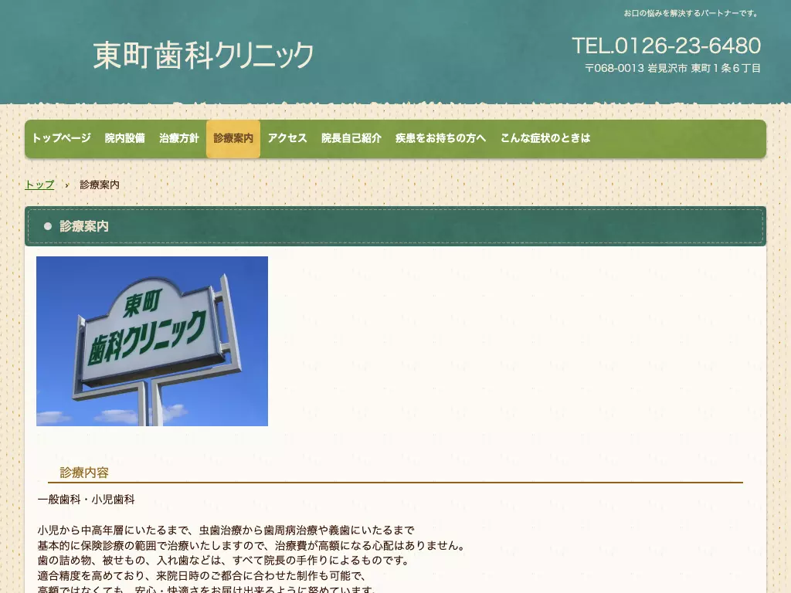Click the address 〒068-0013 岩見沢市 東町1条6丁目

673,68
